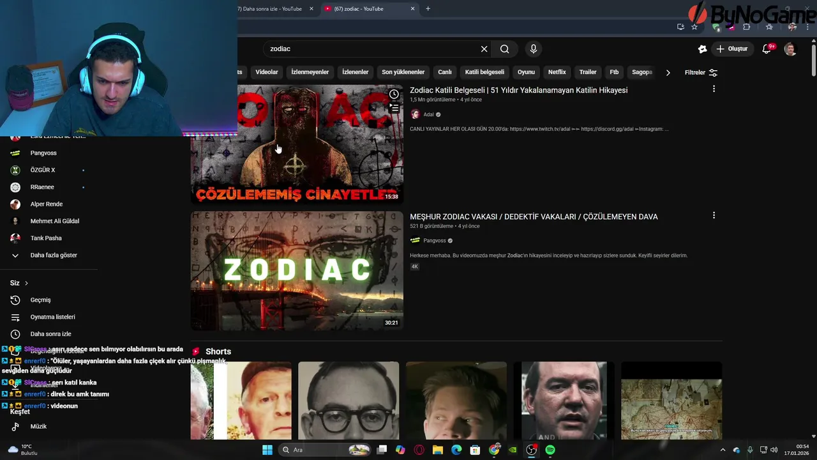Open the Filtreler search filters
This screenshot has height=460, width=817.
pos(701,72)
